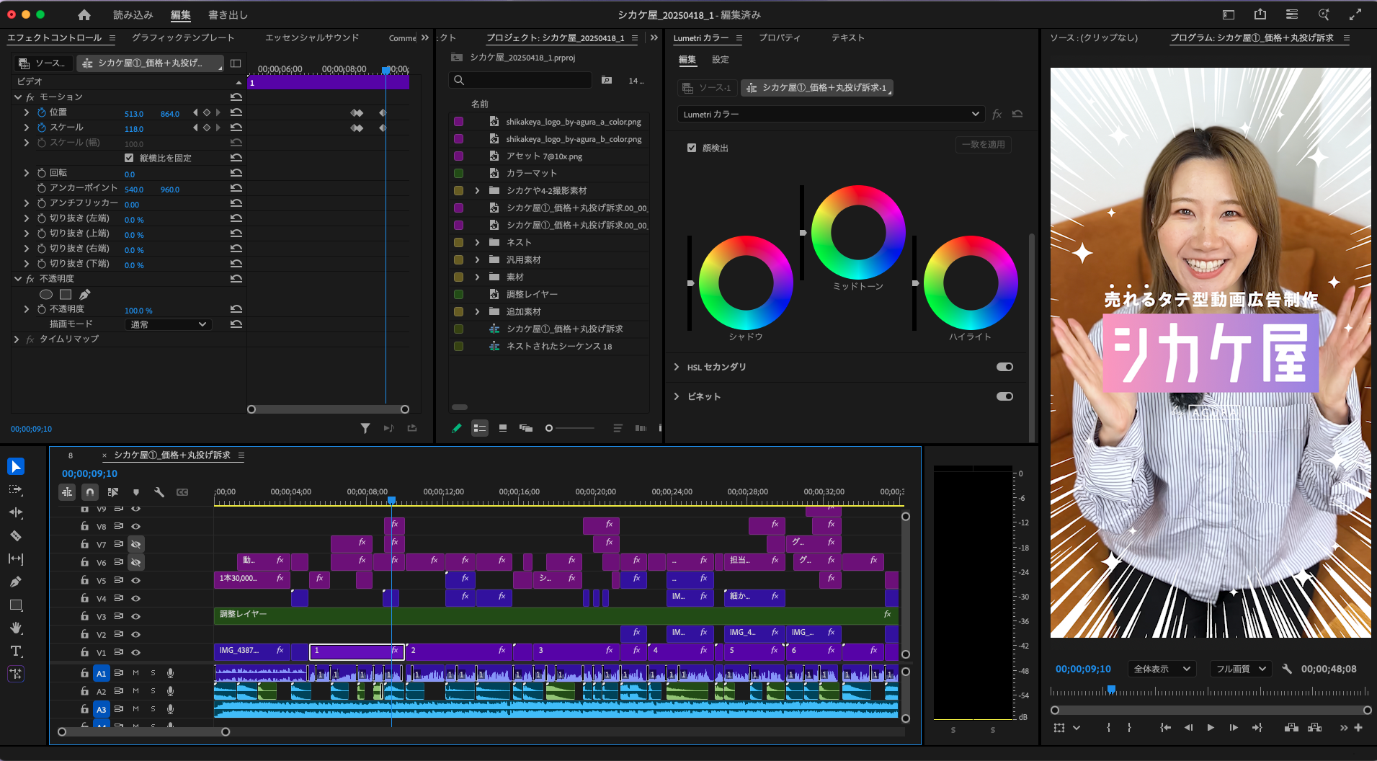The width and height of the screenshot is (1377, 761).
Task: Click the Home icon in top bar
Action: click(x=84, y=14)
